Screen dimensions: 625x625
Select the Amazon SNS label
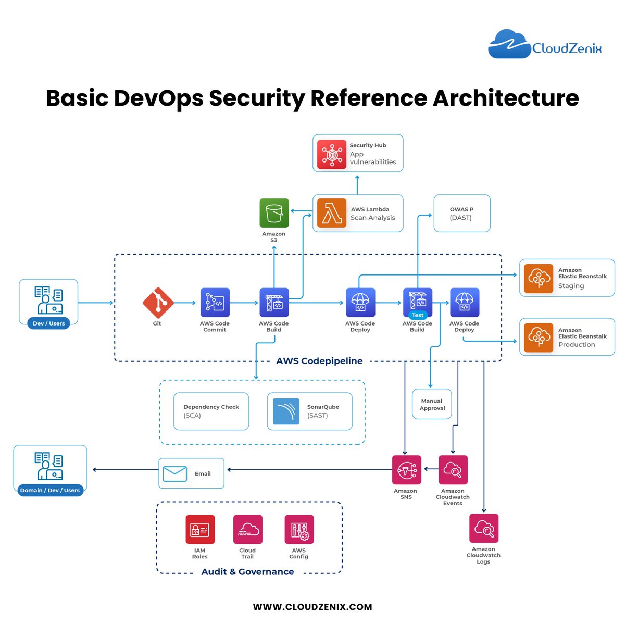click(x=406, y=494)
